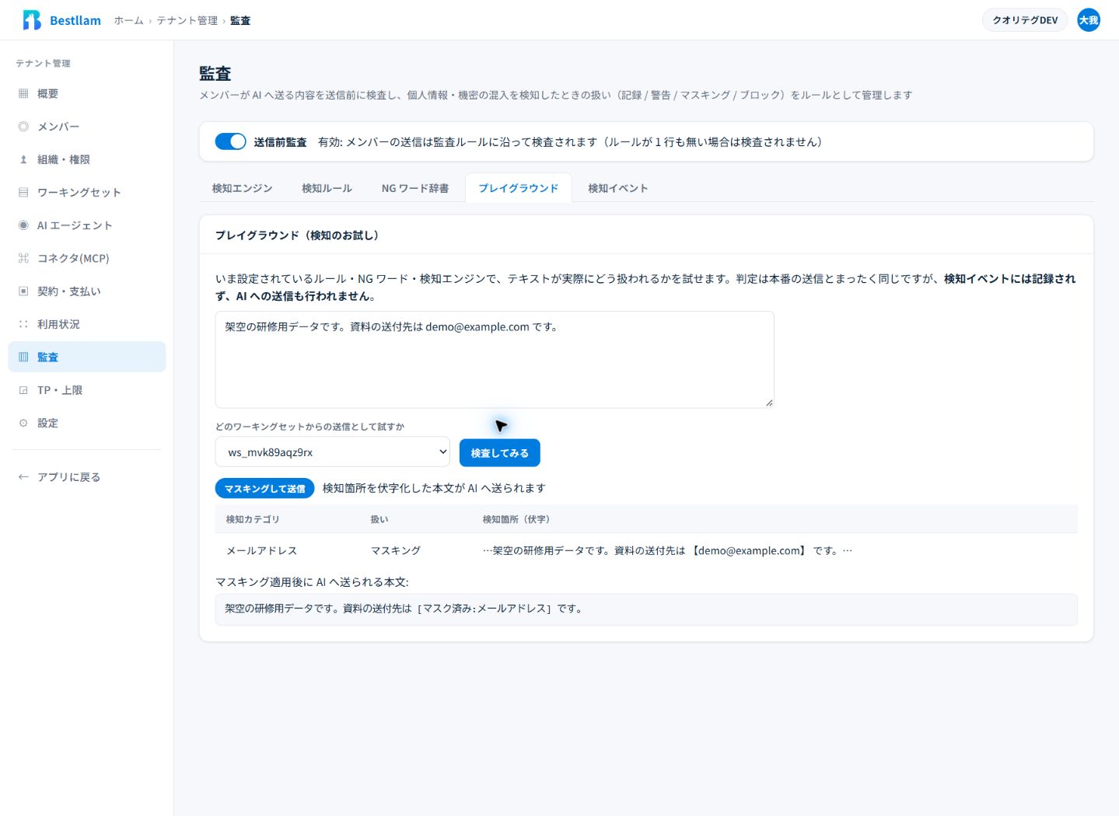
Task: Click the クオリテグDEV tenant button
Action: [1025, 20]
